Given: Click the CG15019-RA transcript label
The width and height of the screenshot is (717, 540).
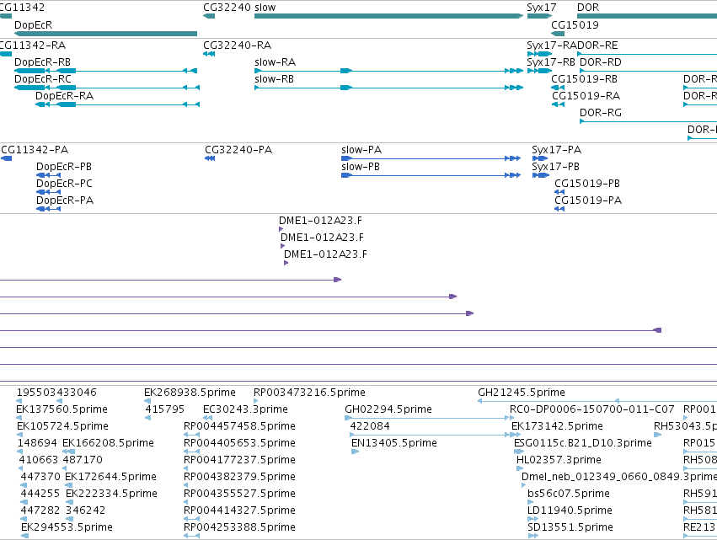Looking at the screenshot, I should tap(586, 96).
